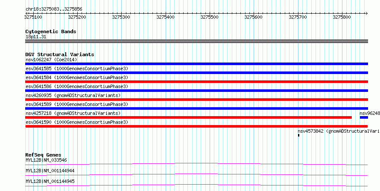
Task: Click the nsv4573842 gnomAD variant label
Action: pos(339,131)
